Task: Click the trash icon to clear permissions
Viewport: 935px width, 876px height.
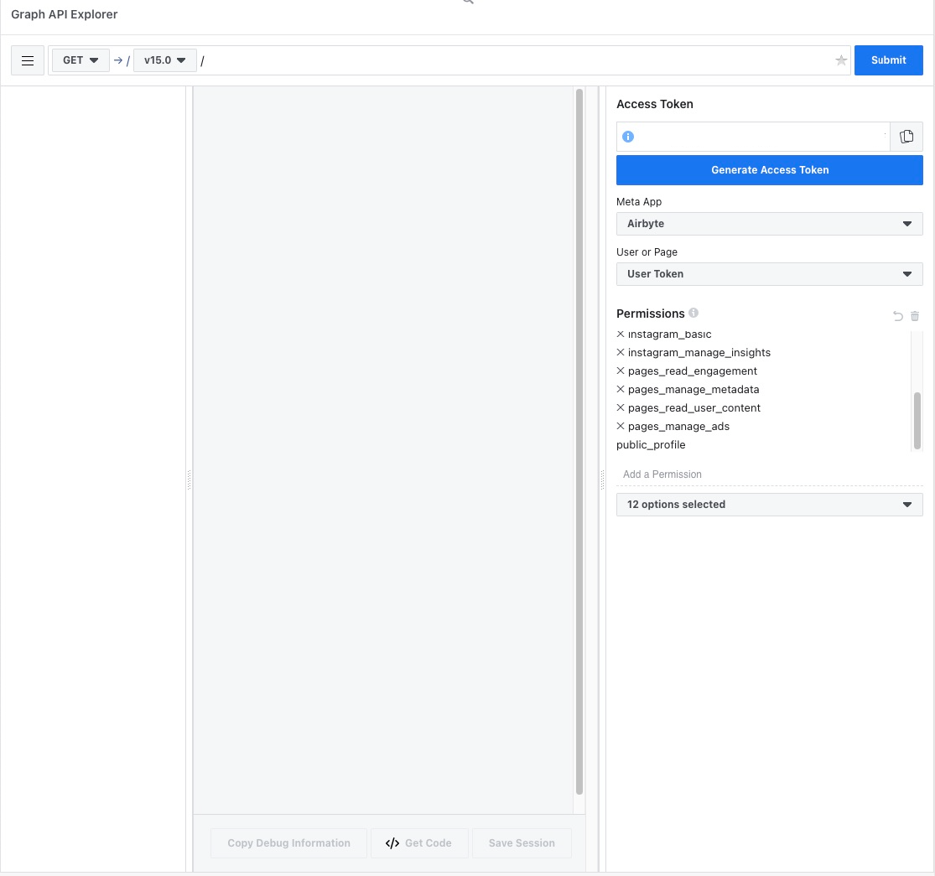Action: pyautogui.click(x=915, y=316)
